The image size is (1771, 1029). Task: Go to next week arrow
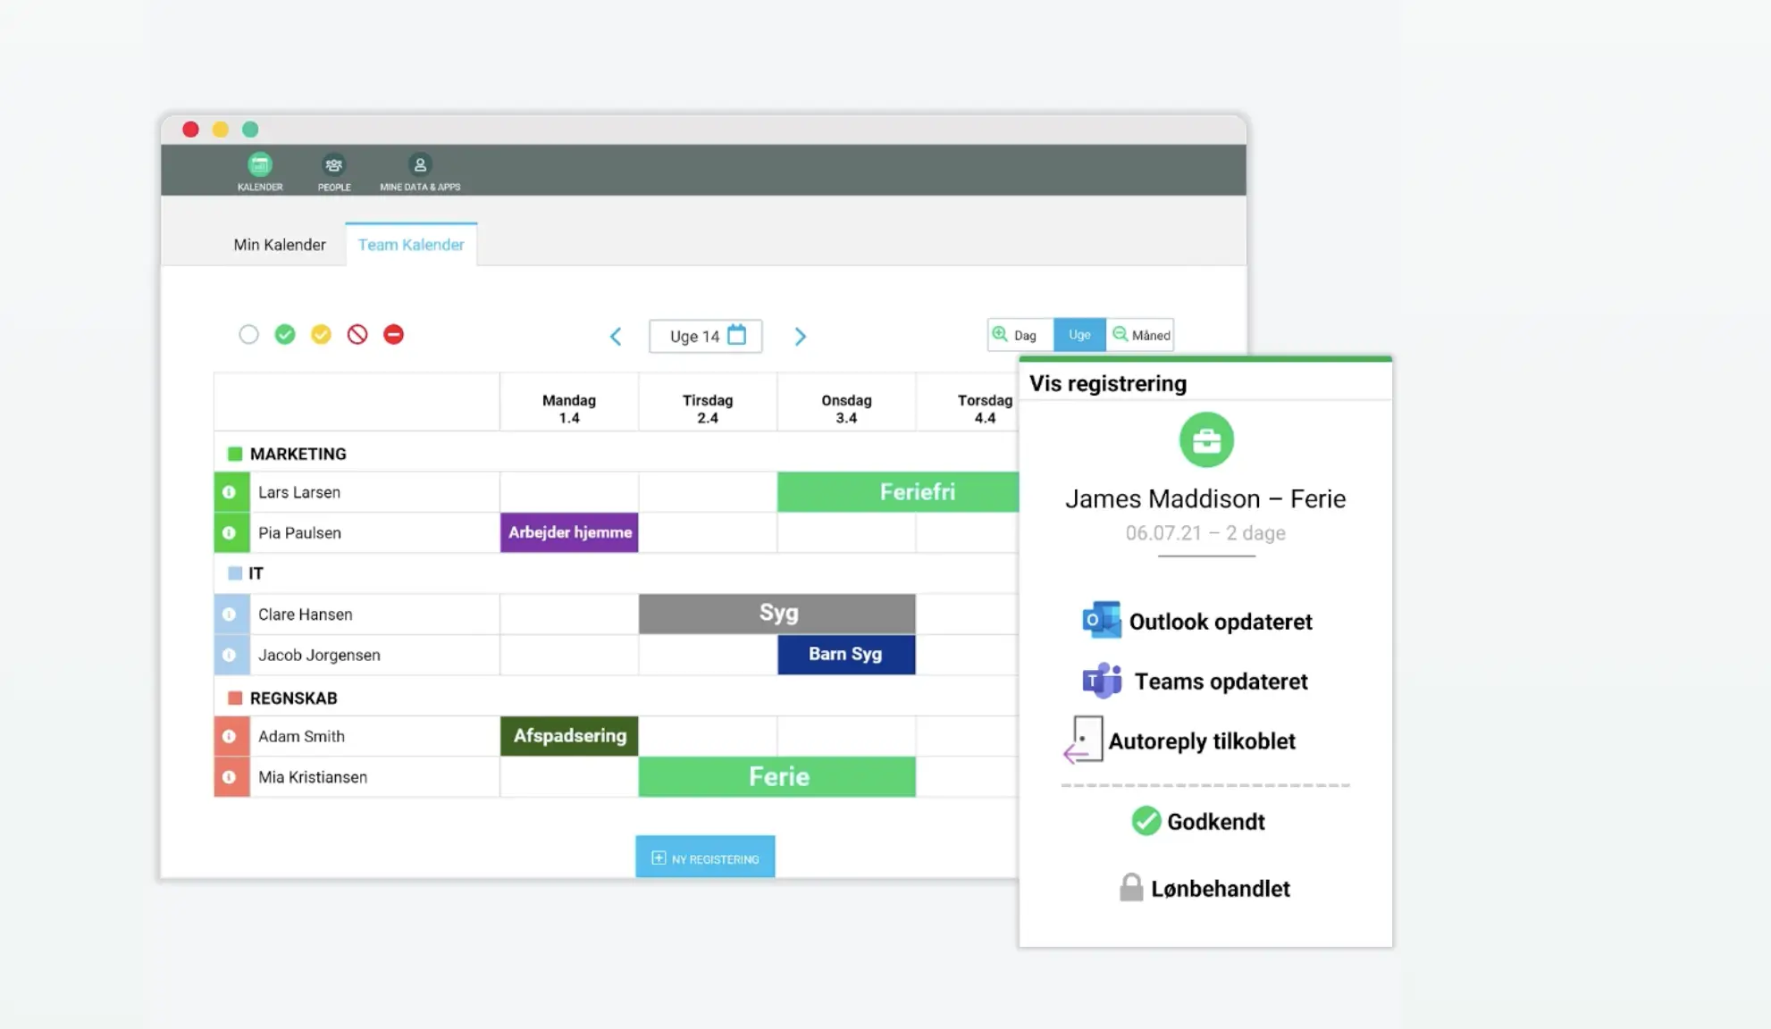tap(801, 337)
